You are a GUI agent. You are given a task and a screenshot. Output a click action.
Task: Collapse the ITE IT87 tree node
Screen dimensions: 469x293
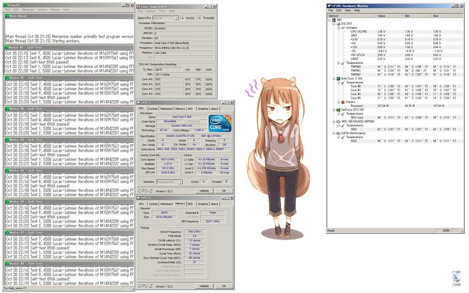pyautogui.click(x=334, y=24)
